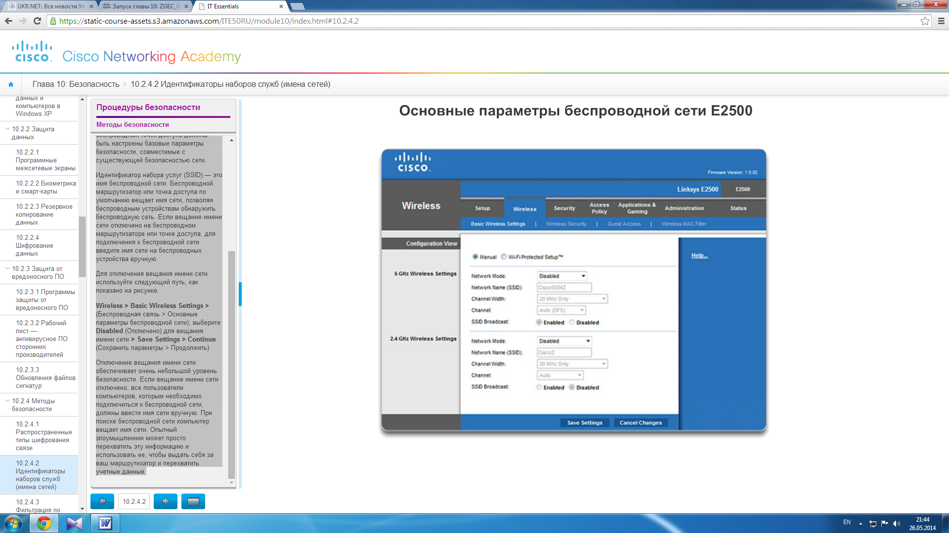Open the router Status tab
Image resolution: width=949 pixels, height=533 pixels.
pos(738,208)
